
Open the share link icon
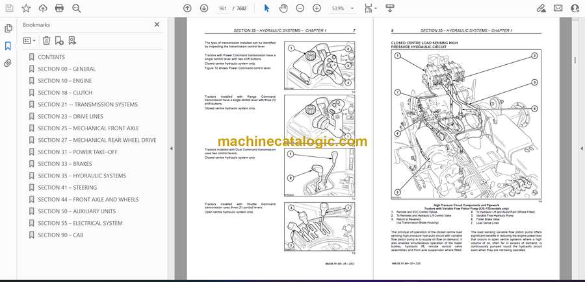click(541, 8)
